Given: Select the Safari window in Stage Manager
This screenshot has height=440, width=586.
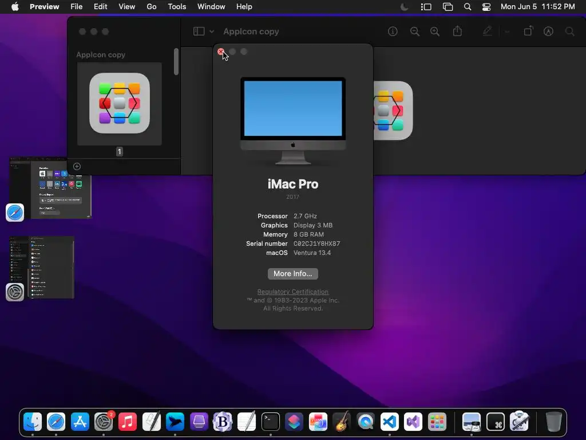Looking at the screenshot, I should click(x=50, y=188).
